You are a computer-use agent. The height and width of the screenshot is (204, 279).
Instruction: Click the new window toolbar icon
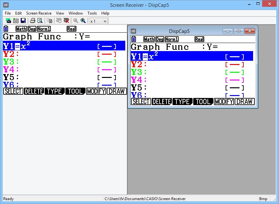[x=16, y=21]
